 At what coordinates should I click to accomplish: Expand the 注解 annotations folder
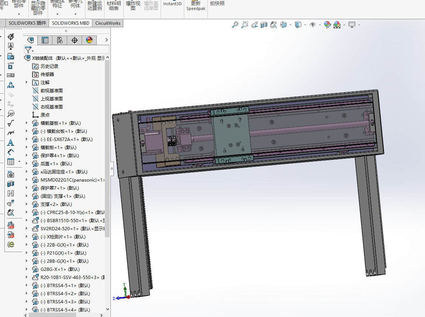coord(26,83)
